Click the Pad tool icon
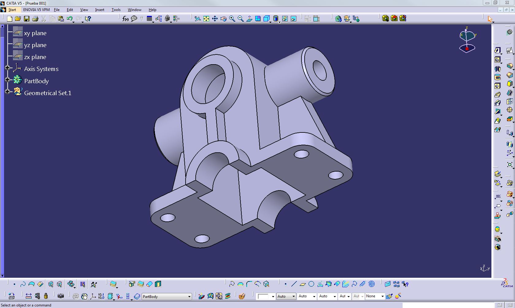Image resolution: width=515 pixels, height=308 pixels. (x=497, y=50)
